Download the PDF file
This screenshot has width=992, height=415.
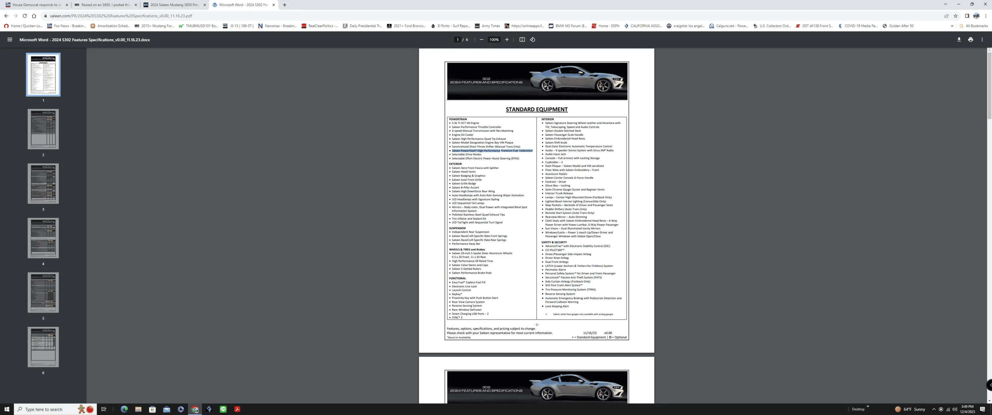(x=959, y=40)
